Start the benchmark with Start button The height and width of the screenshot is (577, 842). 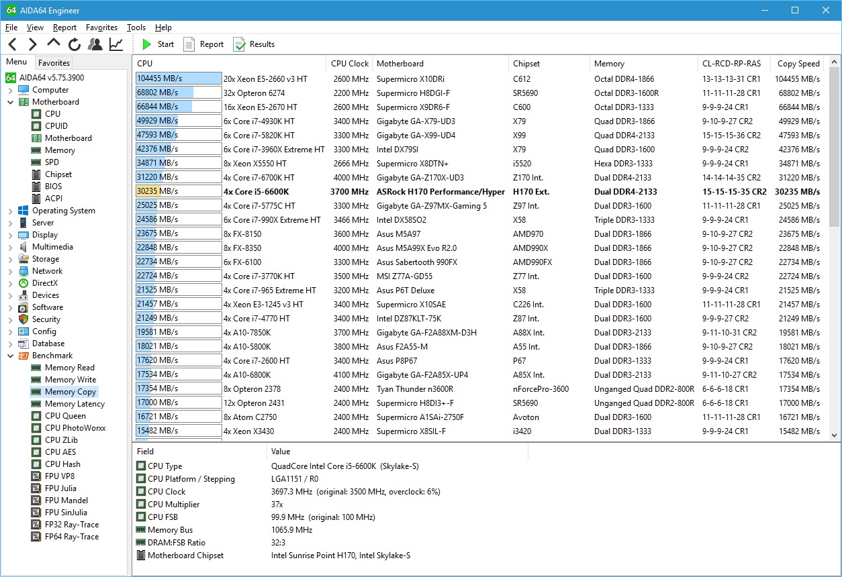point(158,44)
